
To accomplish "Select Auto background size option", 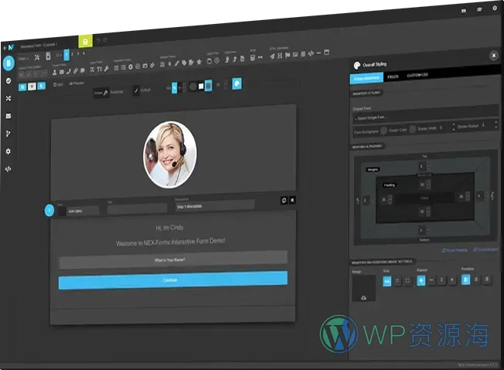I will point(387,281).
